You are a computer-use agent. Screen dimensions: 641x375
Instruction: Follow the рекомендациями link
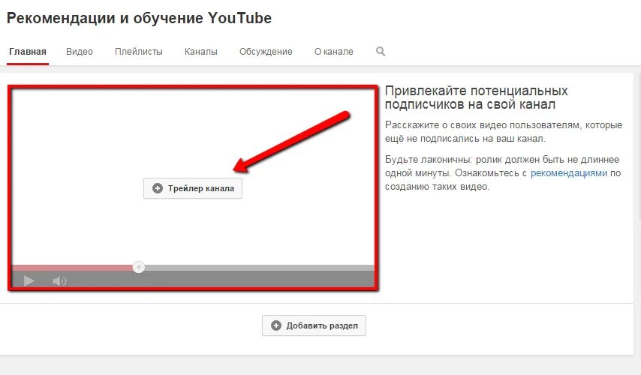tap(569, 173)
